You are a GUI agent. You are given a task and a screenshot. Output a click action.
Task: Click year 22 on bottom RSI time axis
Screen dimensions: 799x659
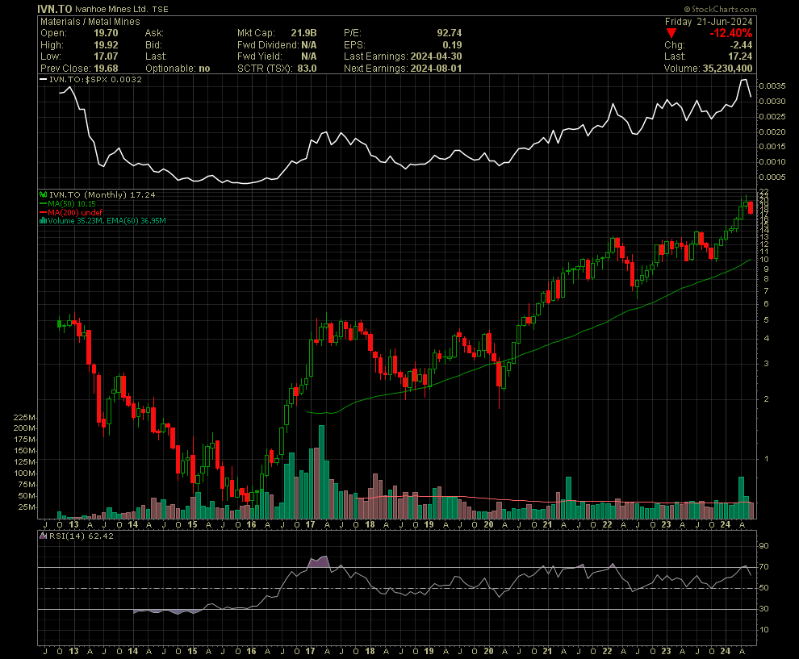(607, 651)
